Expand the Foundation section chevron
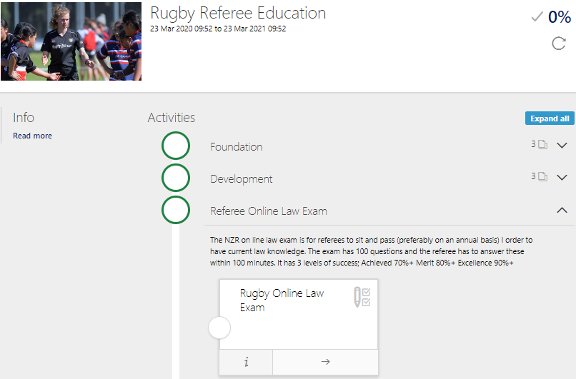 pos(562,146)
